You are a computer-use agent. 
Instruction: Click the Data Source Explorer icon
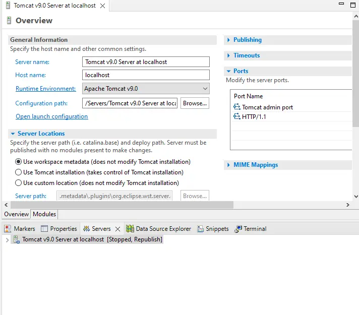130,228
